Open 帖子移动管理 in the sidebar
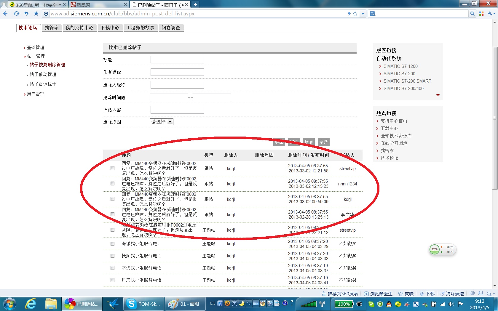 [x=43, y=74]
